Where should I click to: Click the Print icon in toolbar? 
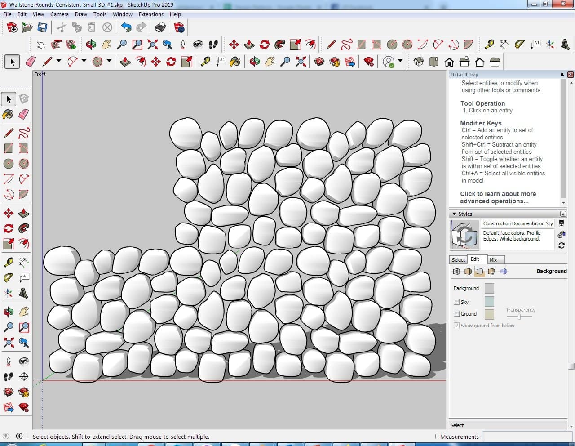[x=160, y=28]
